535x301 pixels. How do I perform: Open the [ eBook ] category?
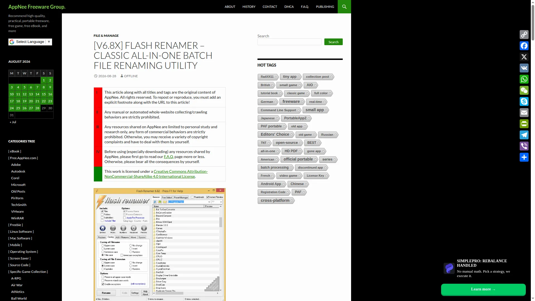(15, 151)
